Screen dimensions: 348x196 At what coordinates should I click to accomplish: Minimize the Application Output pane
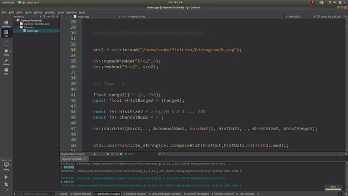point(341,154)
